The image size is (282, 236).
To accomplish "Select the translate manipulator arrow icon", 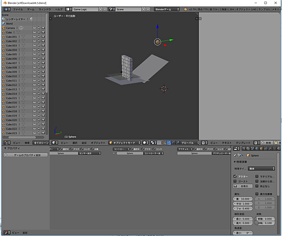I will pos(169,142).
